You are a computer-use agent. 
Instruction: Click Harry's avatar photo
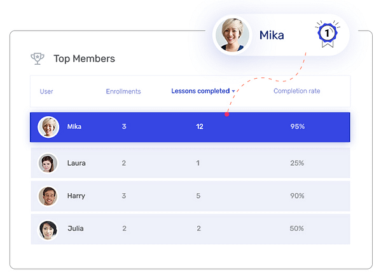(48, 196)
